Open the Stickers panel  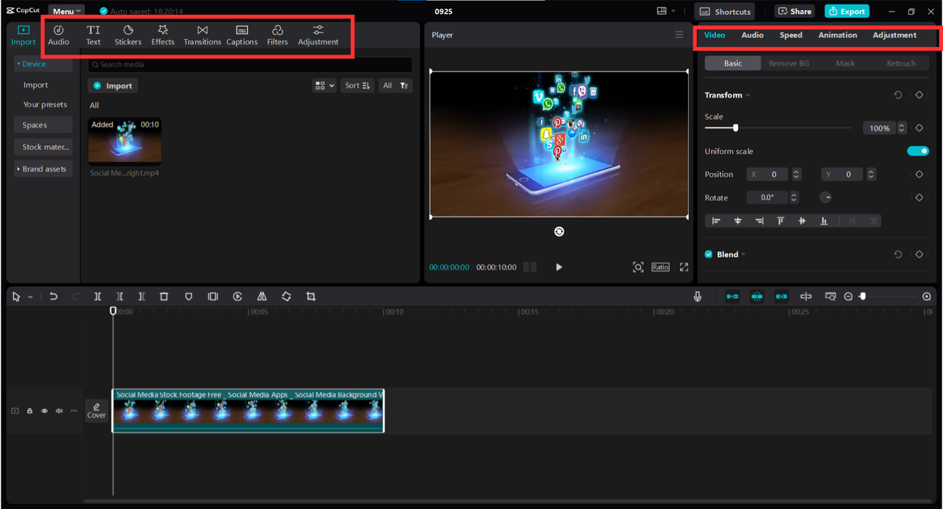point(127,35)
